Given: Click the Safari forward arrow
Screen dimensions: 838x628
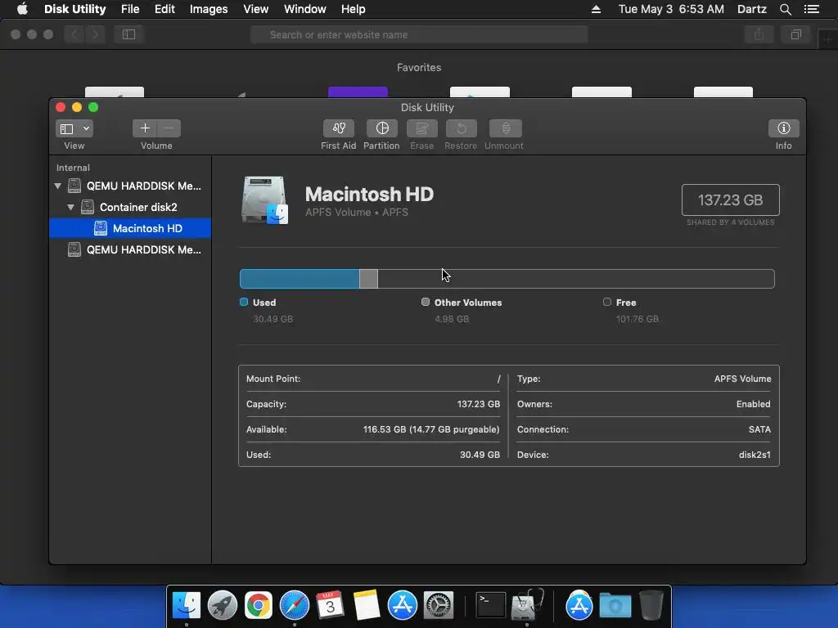Looking at the screenshot, I should [95, 34].
